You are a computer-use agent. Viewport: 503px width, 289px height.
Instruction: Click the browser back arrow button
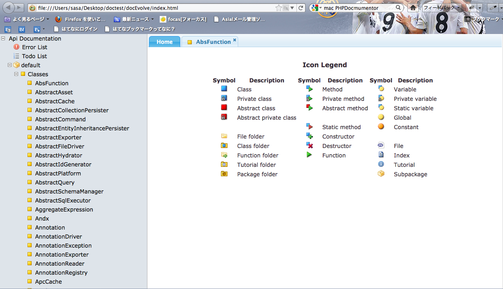pos(9,8)
